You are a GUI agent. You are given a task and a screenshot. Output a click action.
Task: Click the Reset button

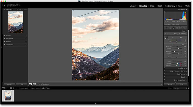pyautogui.click(x=181, y=84)
